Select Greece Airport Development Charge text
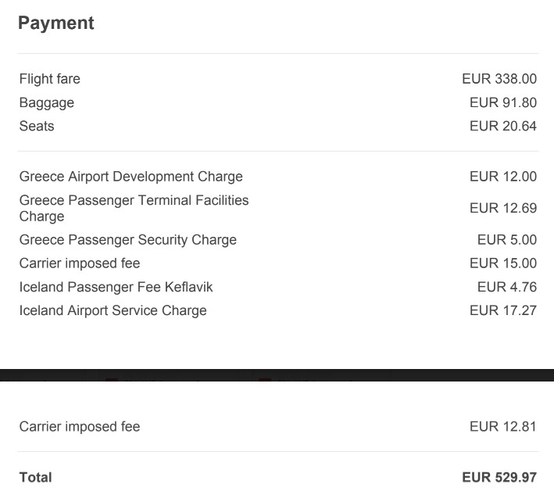554x498 pixels. [131, 177]
